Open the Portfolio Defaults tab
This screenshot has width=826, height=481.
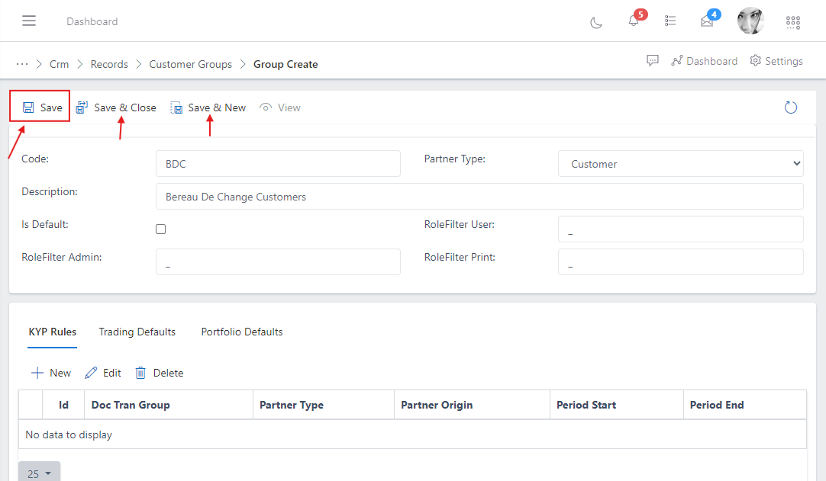coord(241,332)
